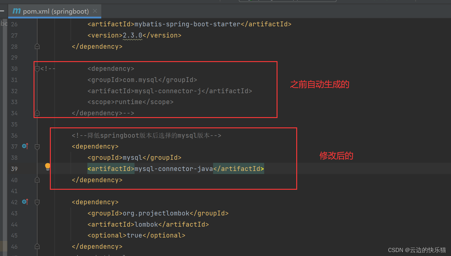Close the pom.xml editor tab
This screenshot has height=256, width=451.
click(x=95, y=11)
